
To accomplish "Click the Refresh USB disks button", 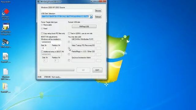I will tap(98, 17).
